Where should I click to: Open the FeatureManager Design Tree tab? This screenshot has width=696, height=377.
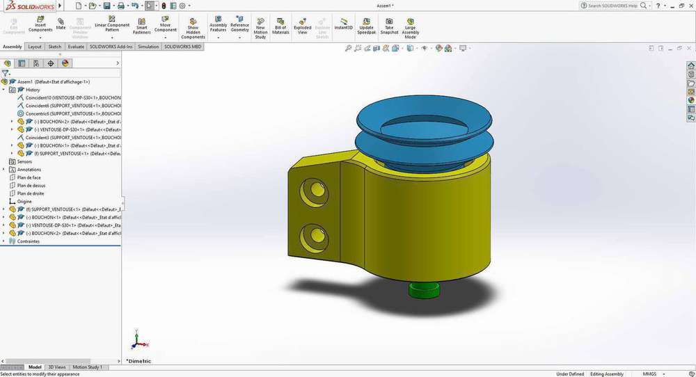(x=8, y=63)
